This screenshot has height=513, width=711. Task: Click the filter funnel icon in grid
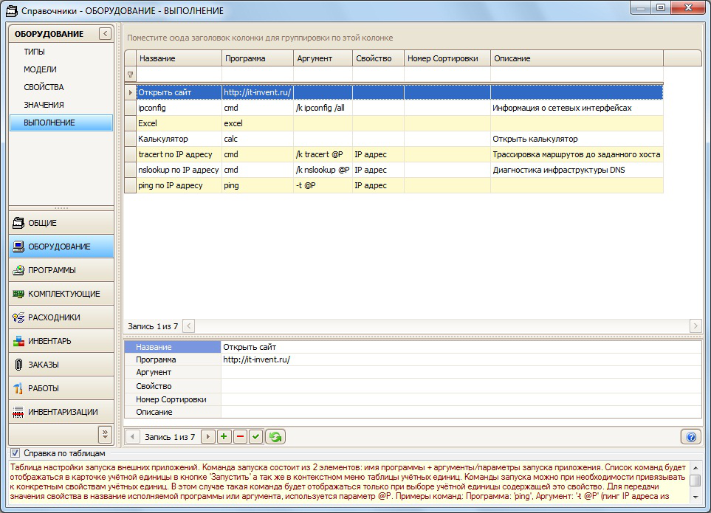[131, 75]
